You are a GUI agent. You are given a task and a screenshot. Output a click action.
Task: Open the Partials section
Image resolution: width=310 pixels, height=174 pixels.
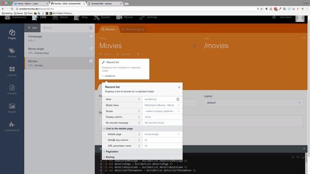(12, 53)
